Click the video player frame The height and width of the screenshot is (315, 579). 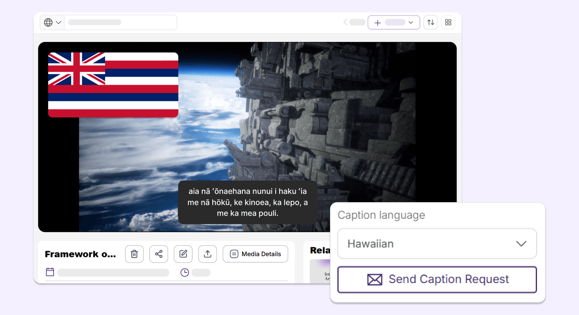247,137
